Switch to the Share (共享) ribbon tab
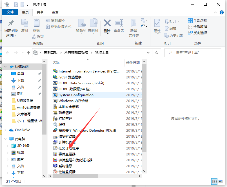Screen dimensions: 227x187 point(40,12)
